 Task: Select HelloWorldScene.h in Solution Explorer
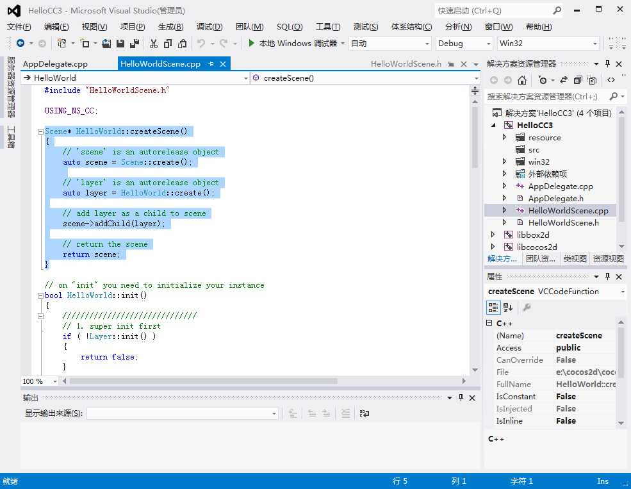563,222
